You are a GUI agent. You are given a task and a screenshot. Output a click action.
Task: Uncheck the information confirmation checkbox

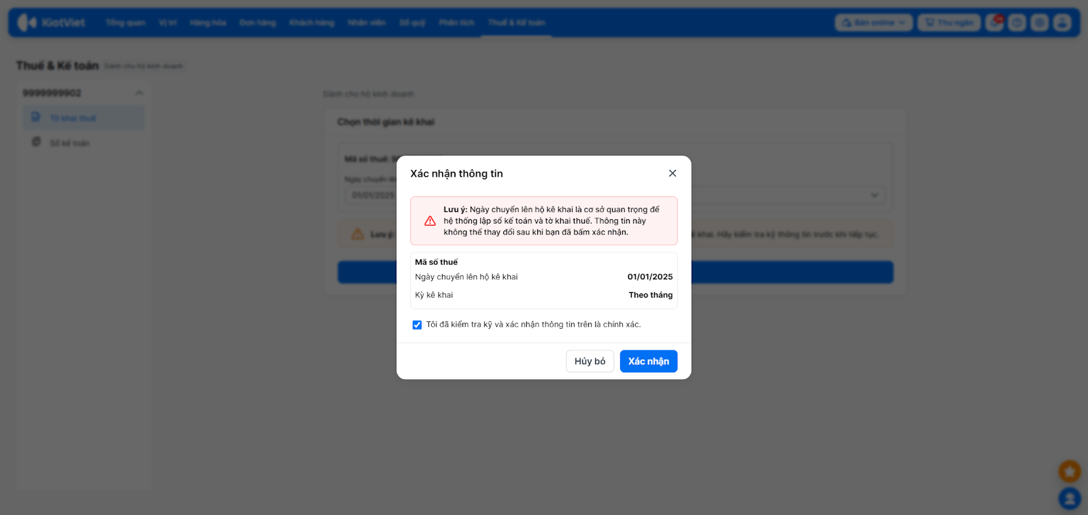point(417,325)
